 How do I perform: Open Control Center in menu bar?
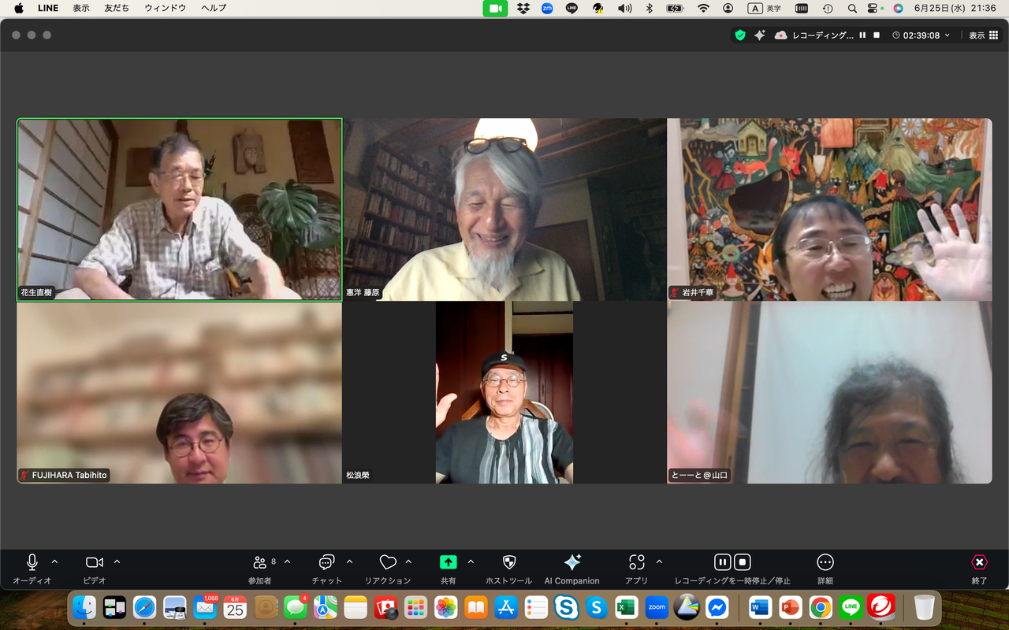point(873,8)
